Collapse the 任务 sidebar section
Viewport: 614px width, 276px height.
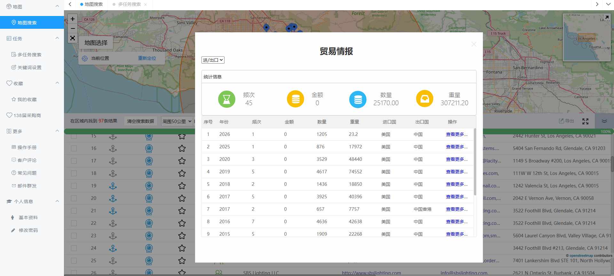tap(57, 38)
